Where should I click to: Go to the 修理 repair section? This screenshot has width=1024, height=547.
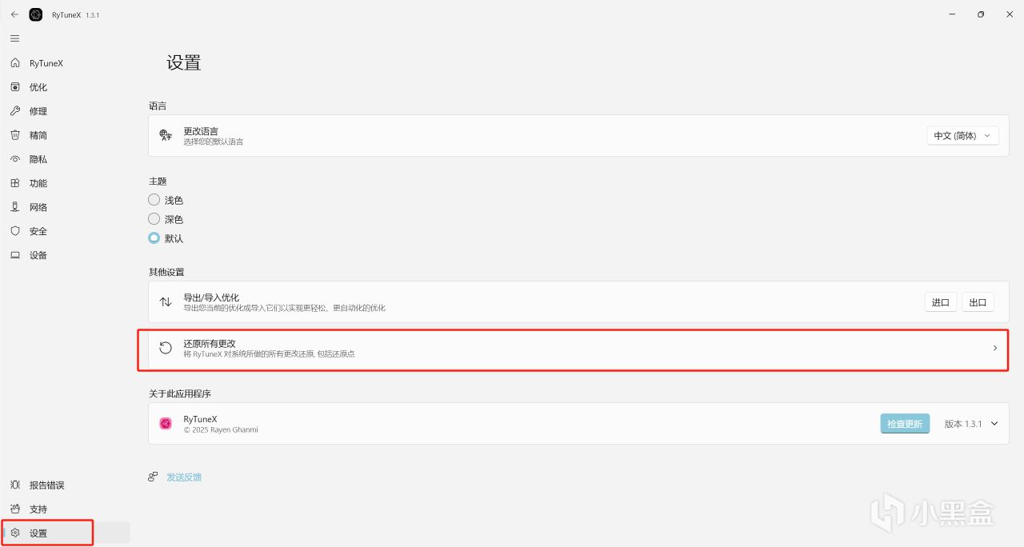coord(38,111)
